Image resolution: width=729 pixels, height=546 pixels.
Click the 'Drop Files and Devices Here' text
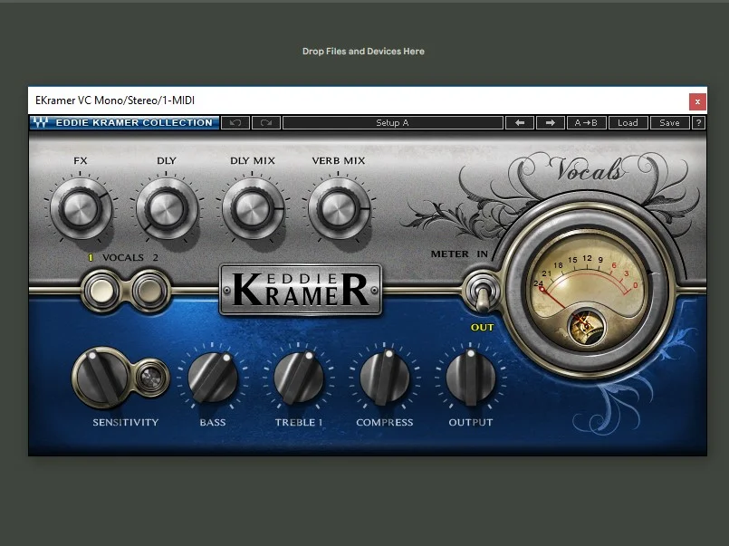[x=363, y=51]
